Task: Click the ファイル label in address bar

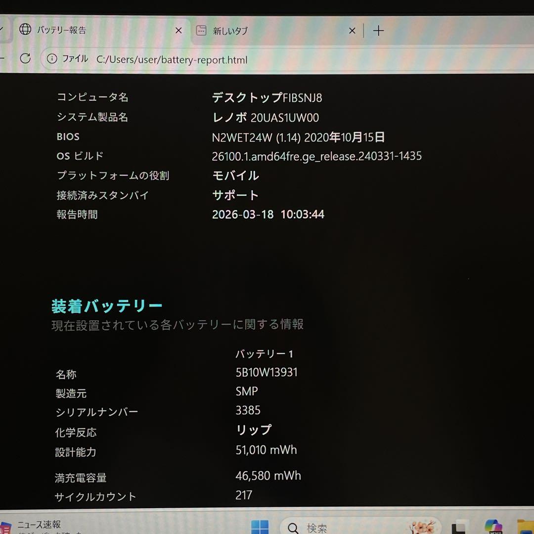Action: (75, 59)
